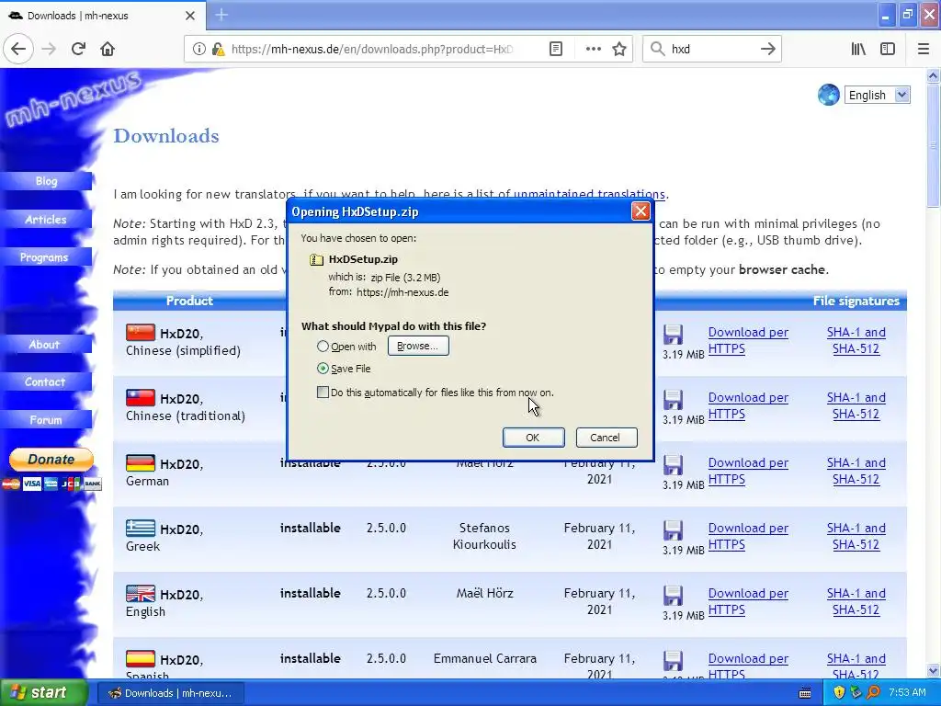Click the taskbar clock showing 7:53 AM
The width and height of the screenshot is (941, 706).
click(x=907, y=692)
